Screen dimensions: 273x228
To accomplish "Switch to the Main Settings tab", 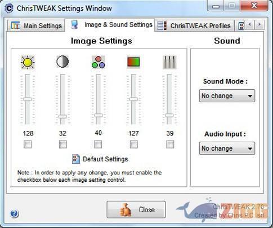I will [x=36, y=25].
